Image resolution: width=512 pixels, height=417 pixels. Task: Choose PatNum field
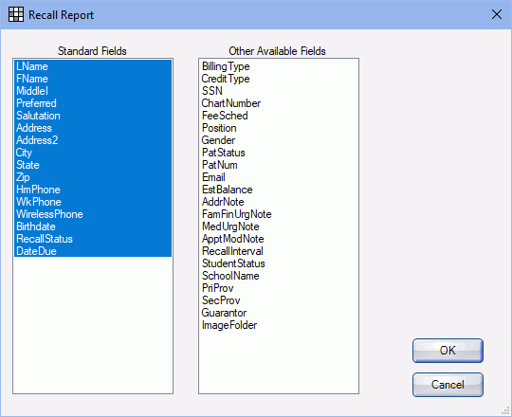pos(279,165)
